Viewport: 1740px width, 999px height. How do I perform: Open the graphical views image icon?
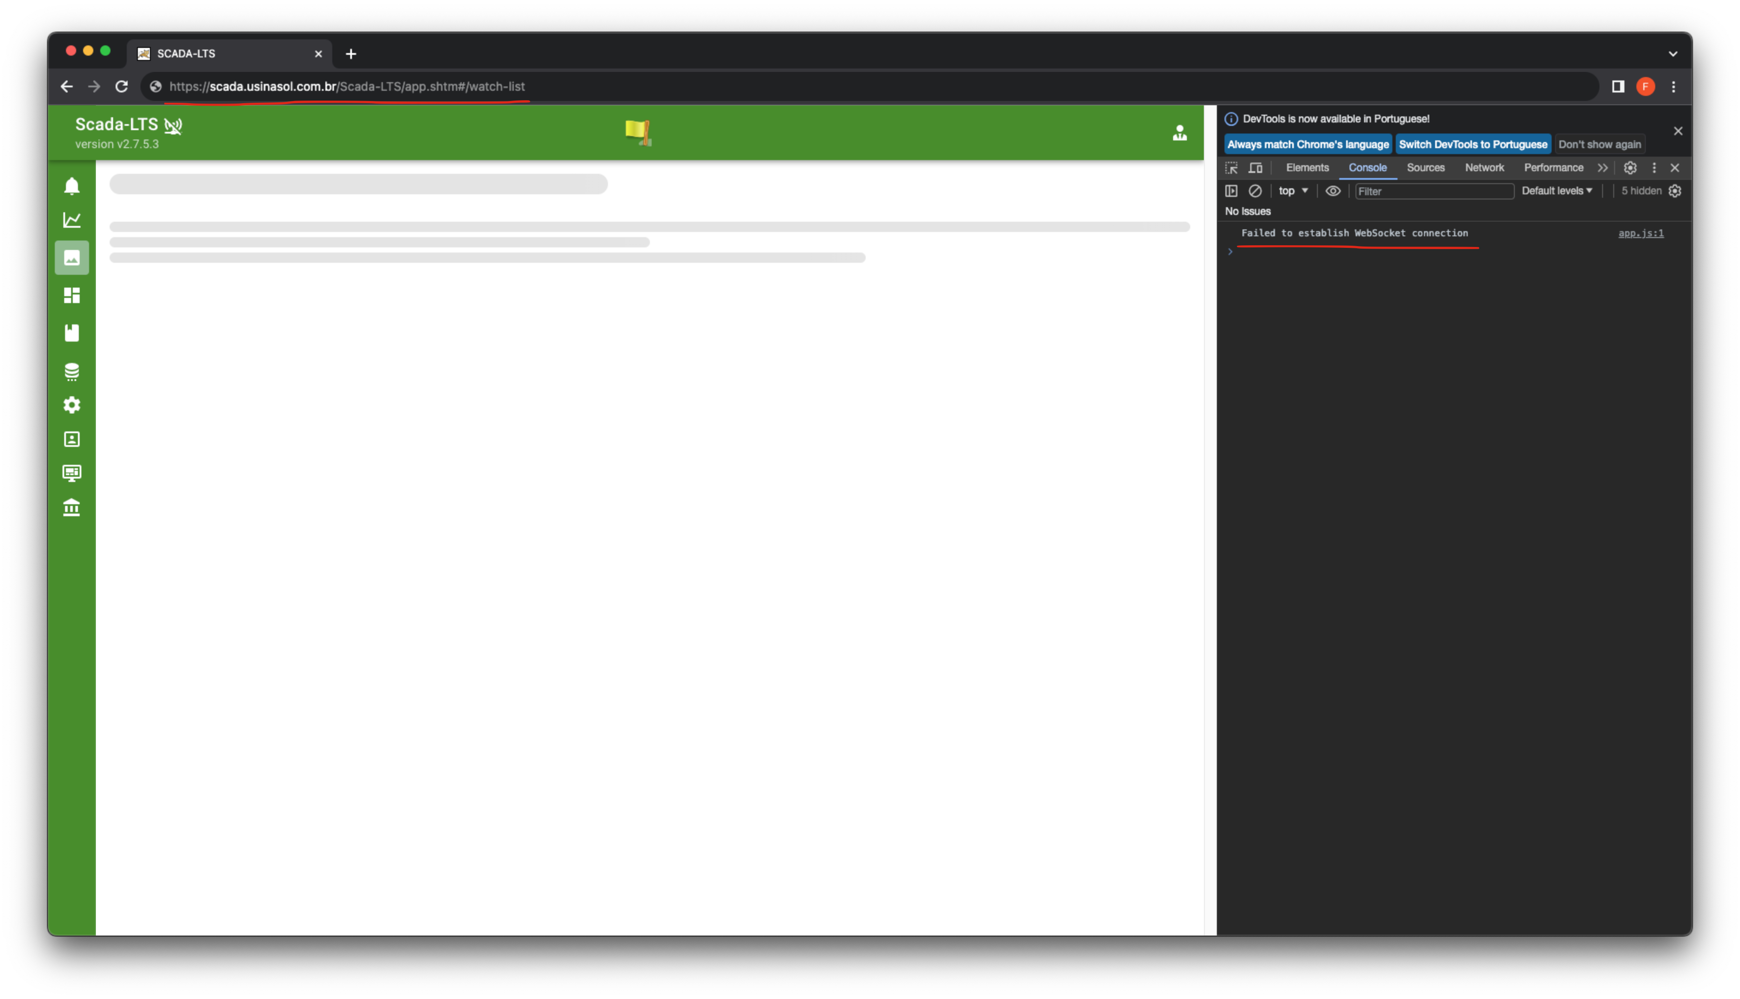click(x=72, y=257)
